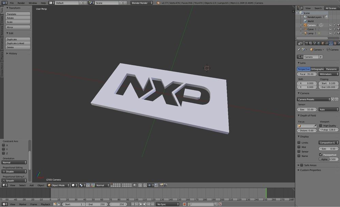Toggle High Quality depth of field viewport option
The height and width of the screenshot is (207, 340).
320,126
